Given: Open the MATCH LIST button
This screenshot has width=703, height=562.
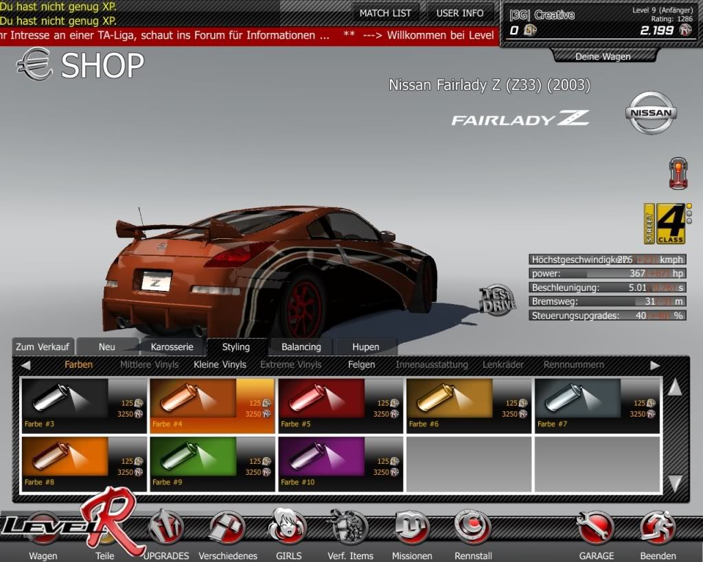Looking at the screenshot, I should pyautogui.click(x=385, y=13).
